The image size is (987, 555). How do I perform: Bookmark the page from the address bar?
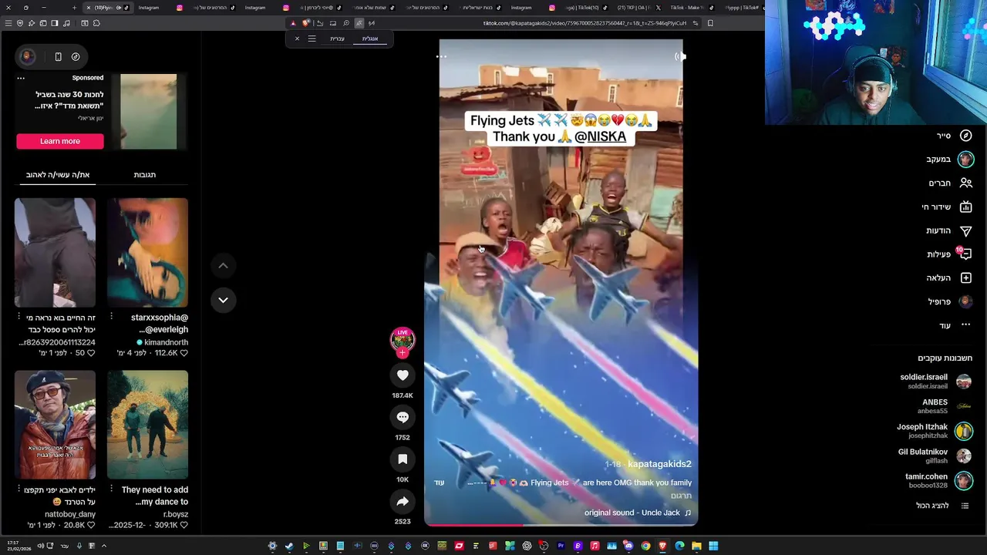pos(710,23)
